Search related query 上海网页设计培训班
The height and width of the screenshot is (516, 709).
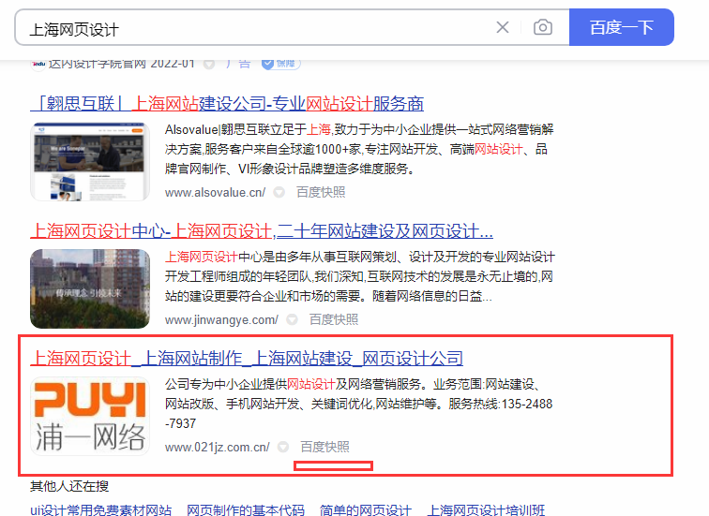[486, 510]
